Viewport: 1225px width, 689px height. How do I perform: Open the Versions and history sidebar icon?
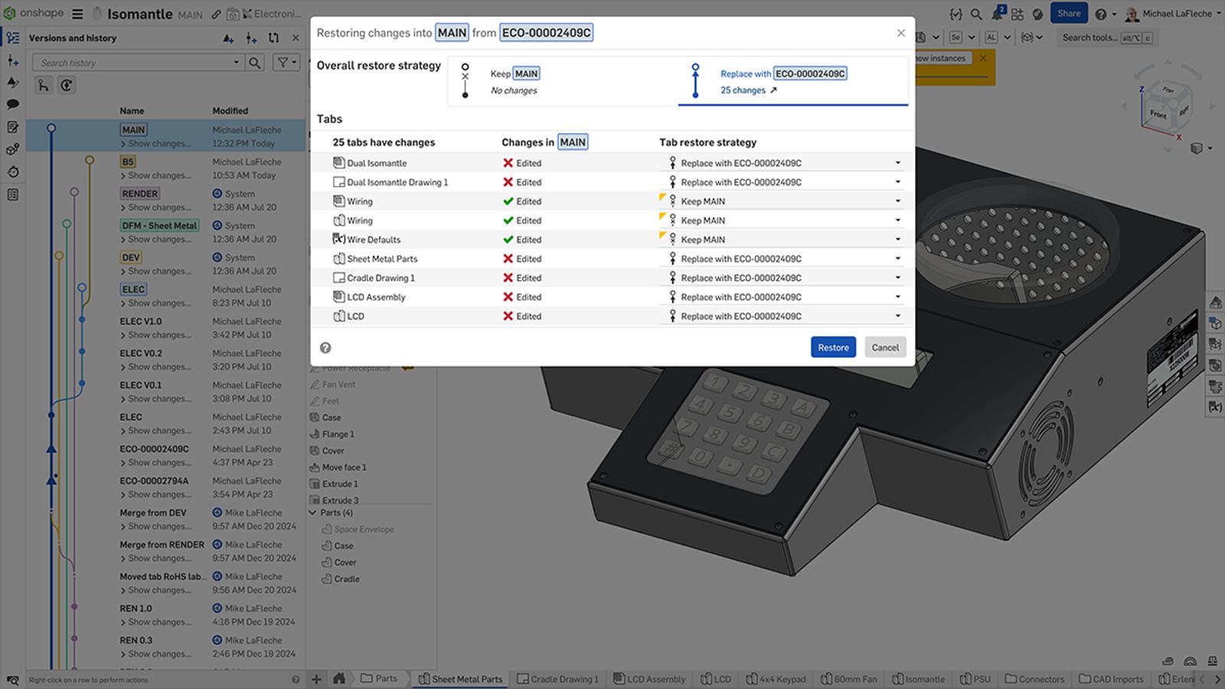[x=12, y=37]
